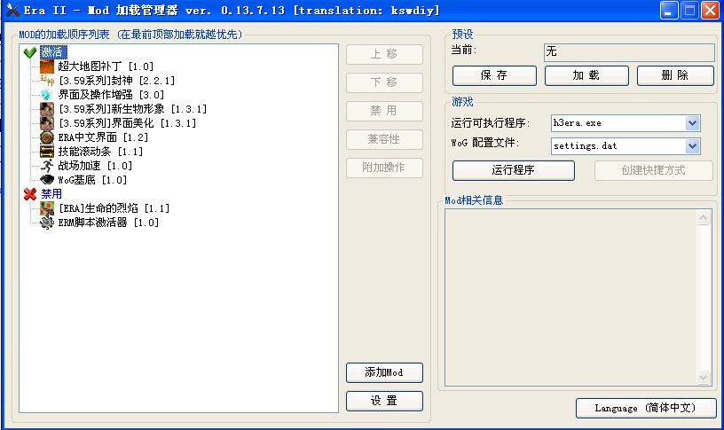Open the 设置 settings button

384,401
